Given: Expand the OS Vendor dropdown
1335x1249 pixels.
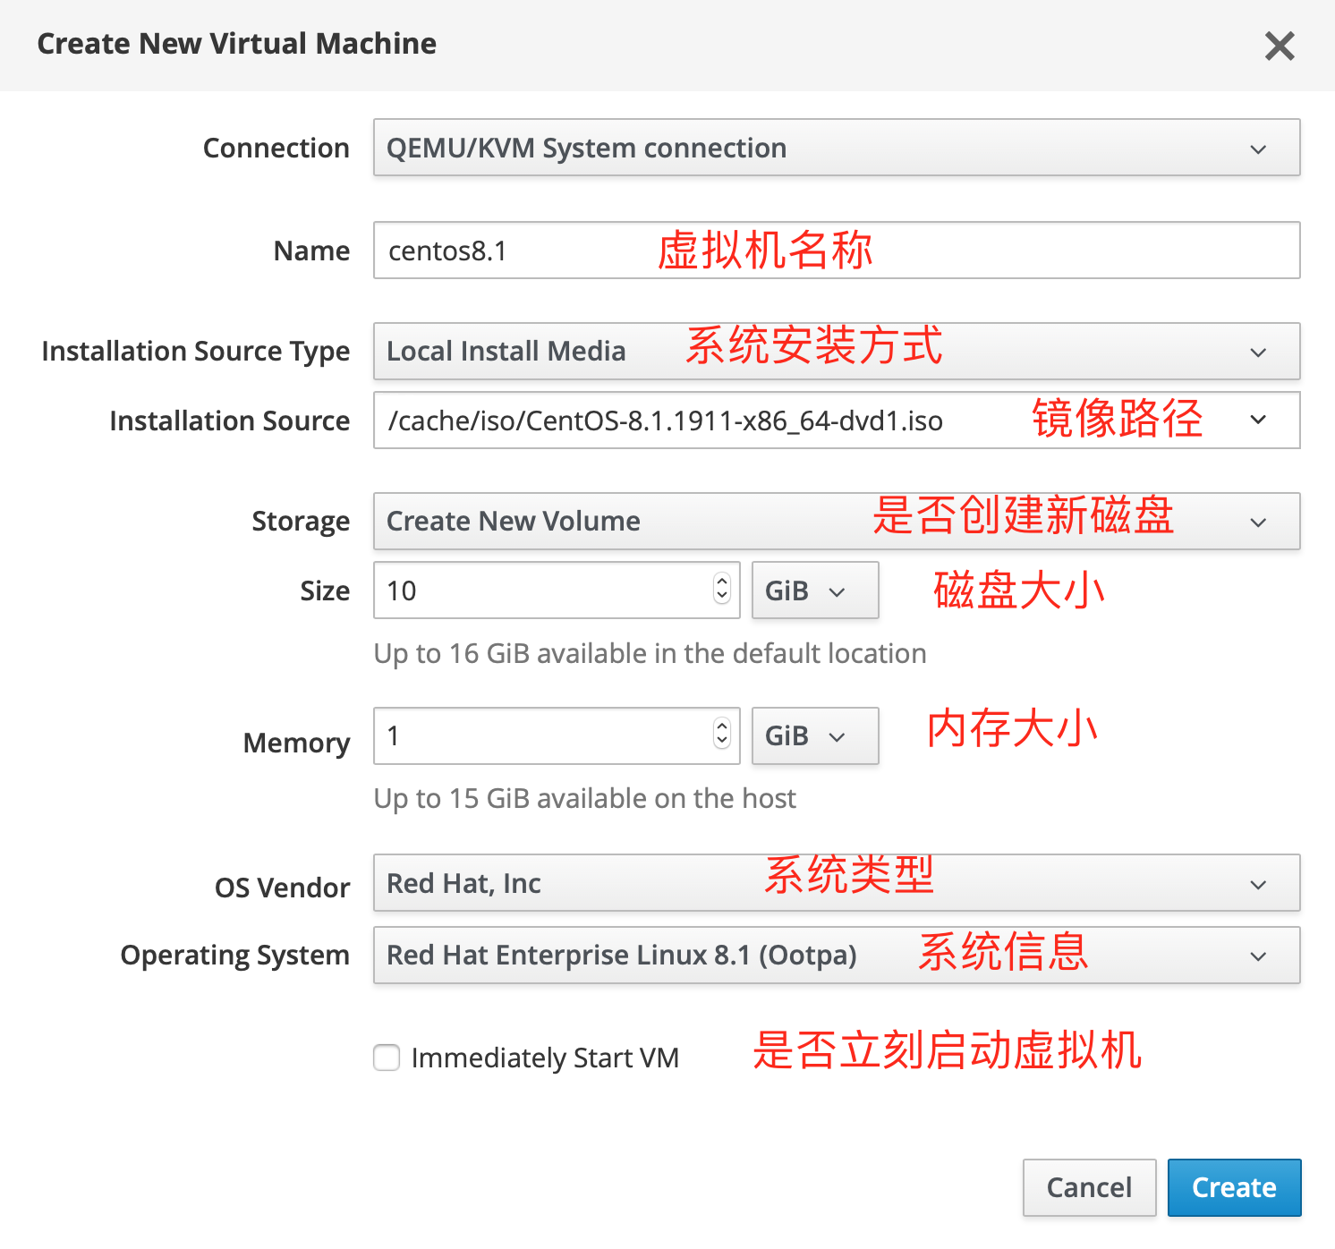Looking at the screenshot, I should pos(836,883).
